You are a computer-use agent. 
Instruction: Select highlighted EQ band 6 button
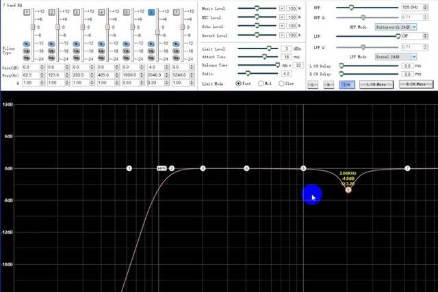[x=151, y=12]
